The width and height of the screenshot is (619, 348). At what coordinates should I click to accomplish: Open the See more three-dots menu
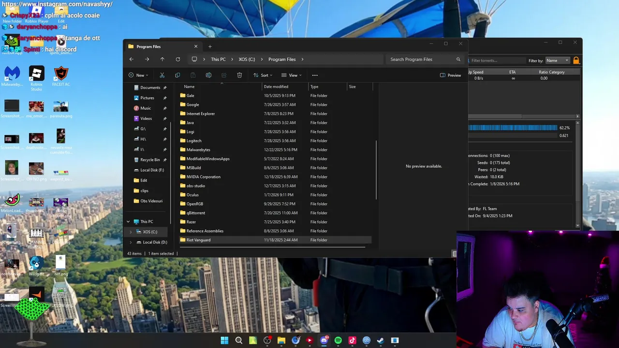(315, 75)
